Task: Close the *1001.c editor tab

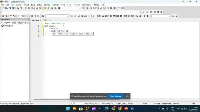Action: [x=51, y=20]
